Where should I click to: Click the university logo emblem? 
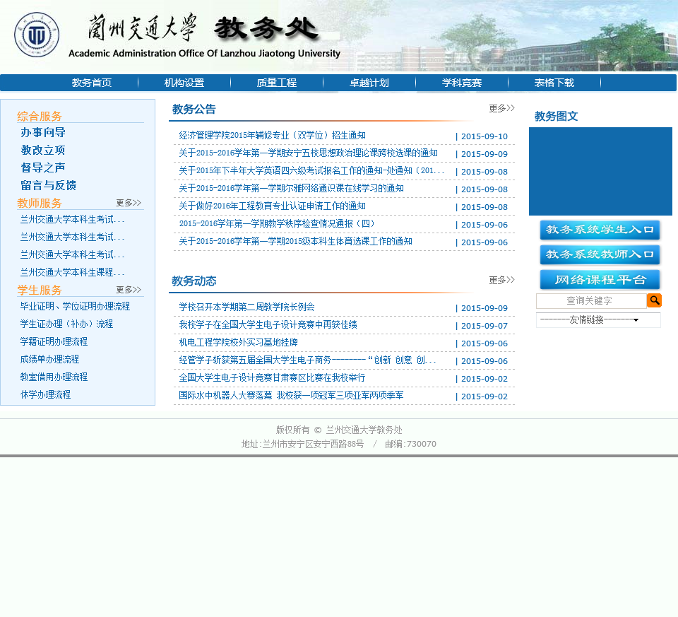coord(37,35)
